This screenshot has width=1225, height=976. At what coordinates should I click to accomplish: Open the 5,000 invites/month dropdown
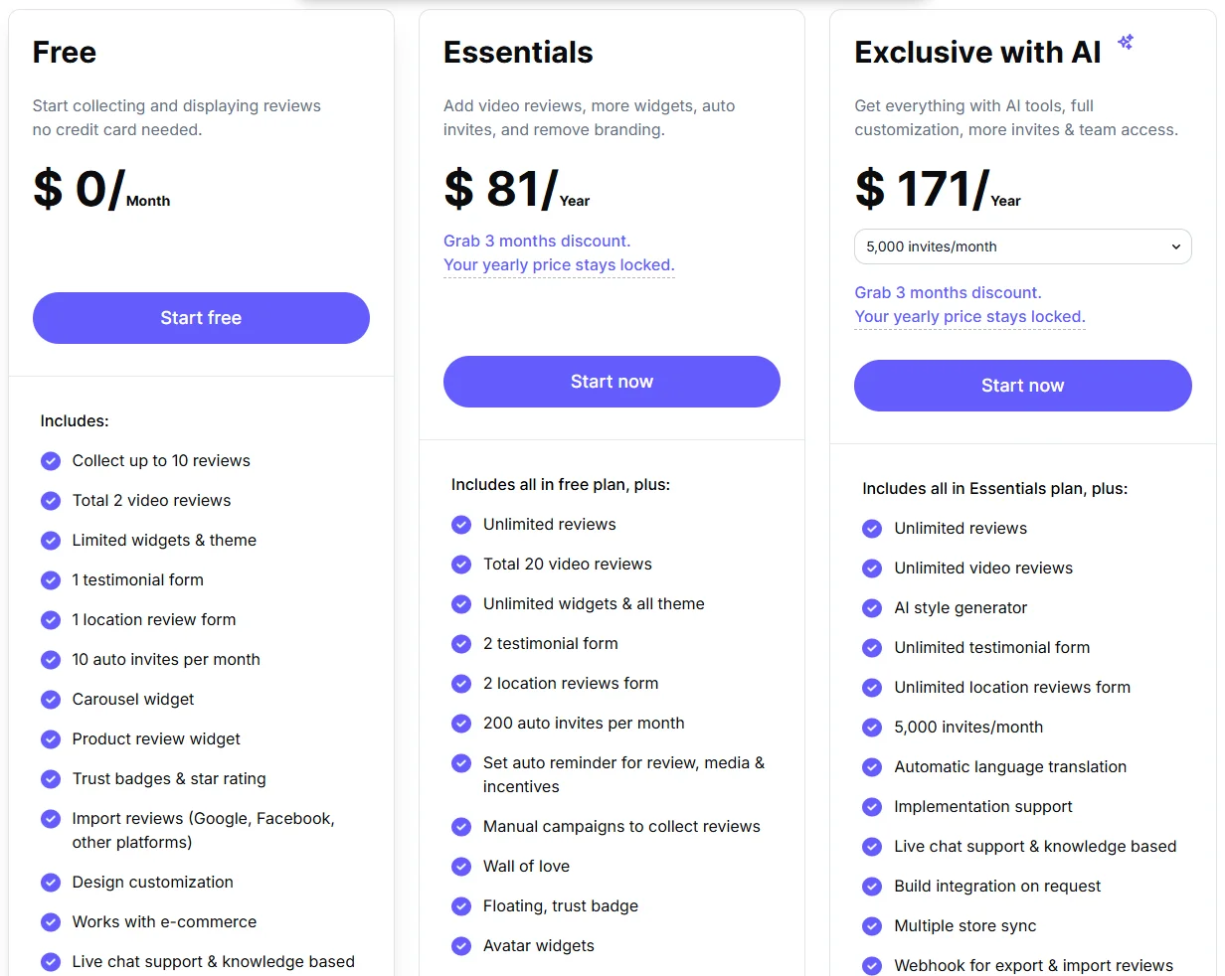point(1022,246)
